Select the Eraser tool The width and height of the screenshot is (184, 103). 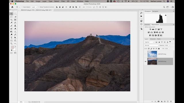coord(15,29)
